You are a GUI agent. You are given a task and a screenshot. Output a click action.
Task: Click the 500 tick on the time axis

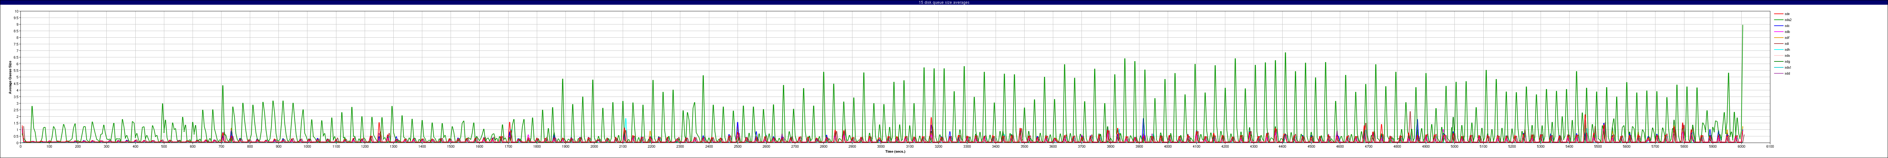[164, 146]
